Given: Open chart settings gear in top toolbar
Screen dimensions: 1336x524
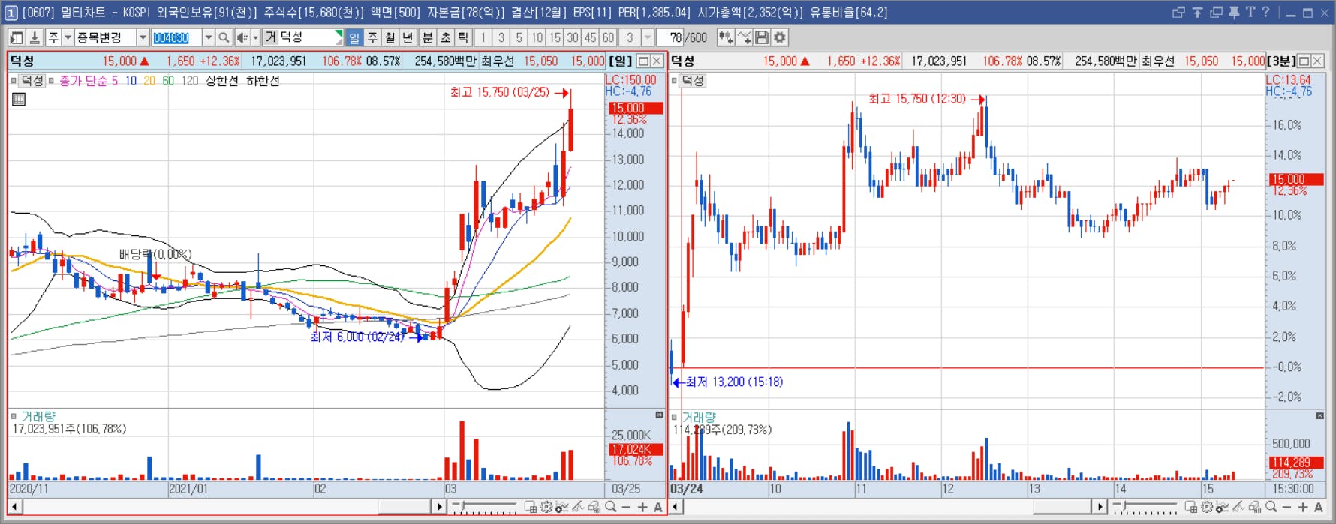Looking at the screenshot, I should (780, 37).
